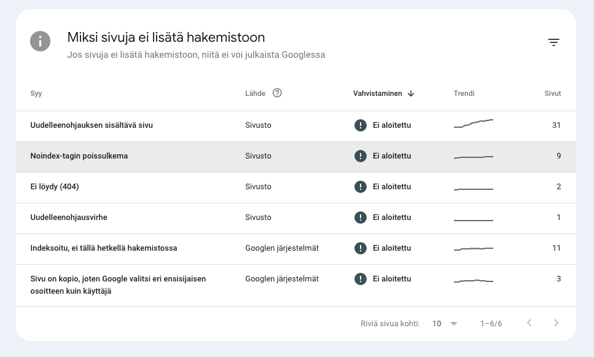The height and width of the screenshot is (357, 594).
Task: Select the Syy column header
Action: (36, 93)
